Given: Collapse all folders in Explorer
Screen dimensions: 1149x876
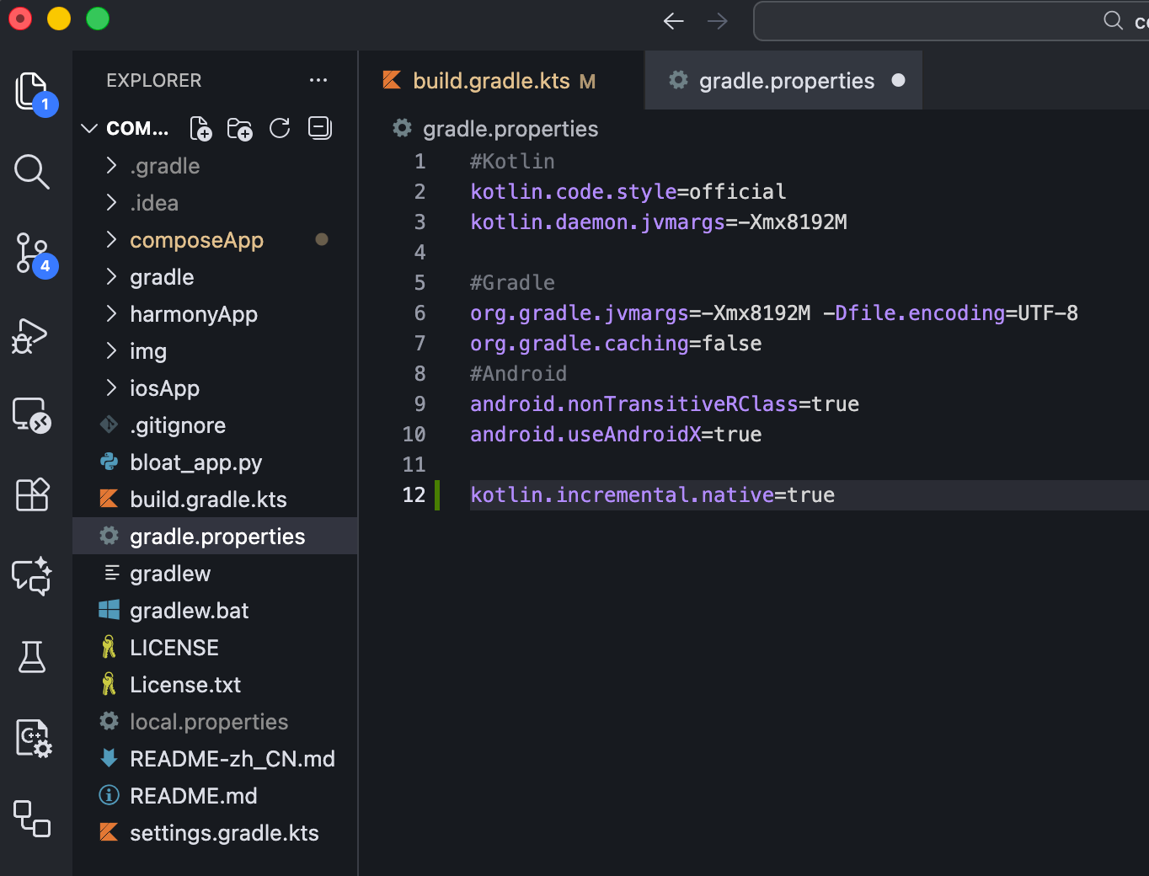Looking at the screenshot, I should pos(320,129).
